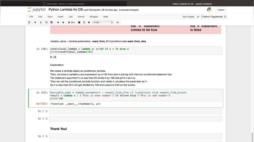The width and height of the screenshot is (254, 142).
Task: Click the Python logo icon
Action: click(x=209, y=10)
